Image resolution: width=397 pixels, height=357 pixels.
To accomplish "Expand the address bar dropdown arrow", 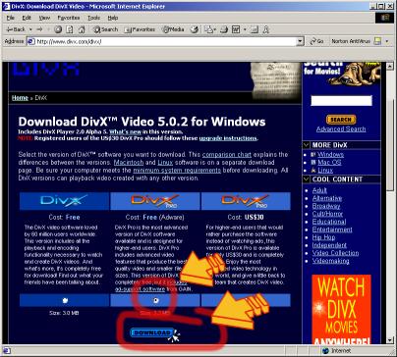I will coord(300,41).
